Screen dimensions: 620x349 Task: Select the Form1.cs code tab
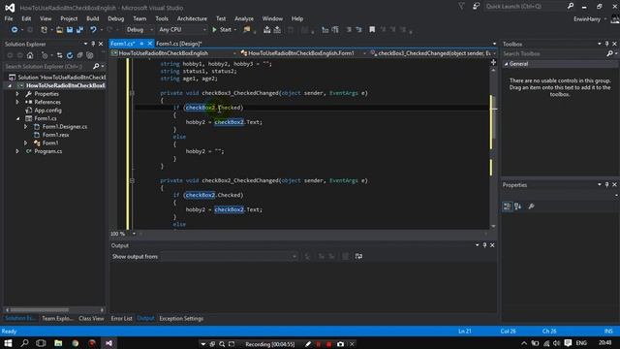pos(123,44)
